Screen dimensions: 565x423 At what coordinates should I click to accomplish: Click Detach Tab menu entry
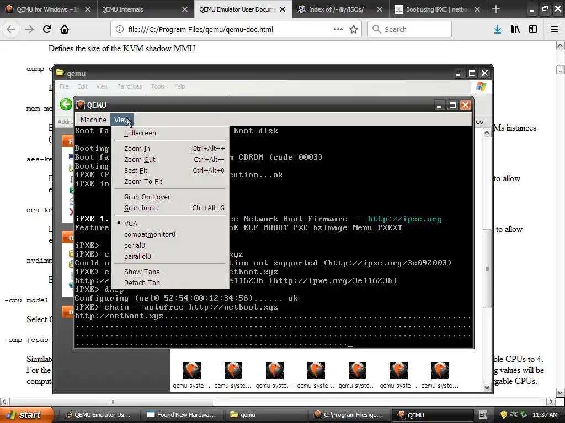coord(170,283)
